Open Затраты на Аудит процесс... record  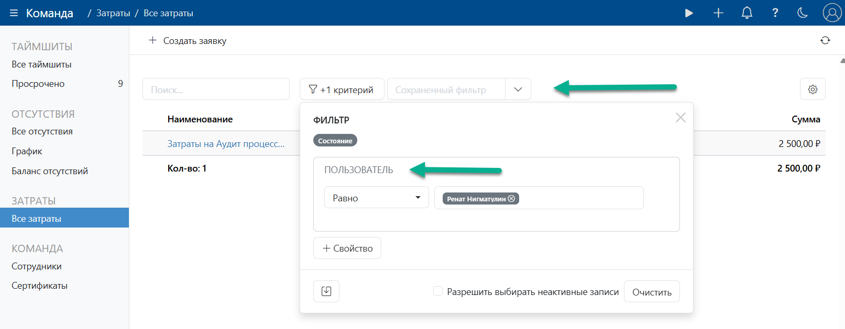click(x=226, y=144)
